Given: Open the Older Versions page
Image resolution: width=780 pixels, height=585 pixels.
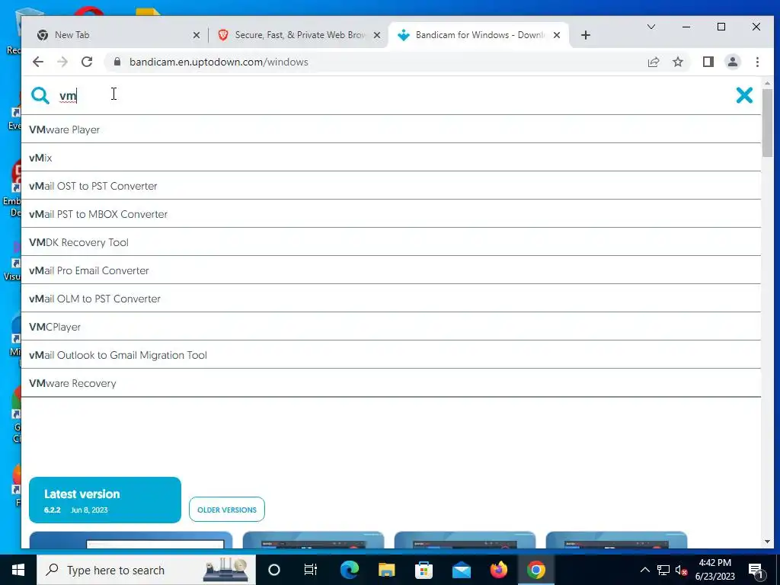Looking at the screenshot, I should pyautogui.click(x=227, y=510).
